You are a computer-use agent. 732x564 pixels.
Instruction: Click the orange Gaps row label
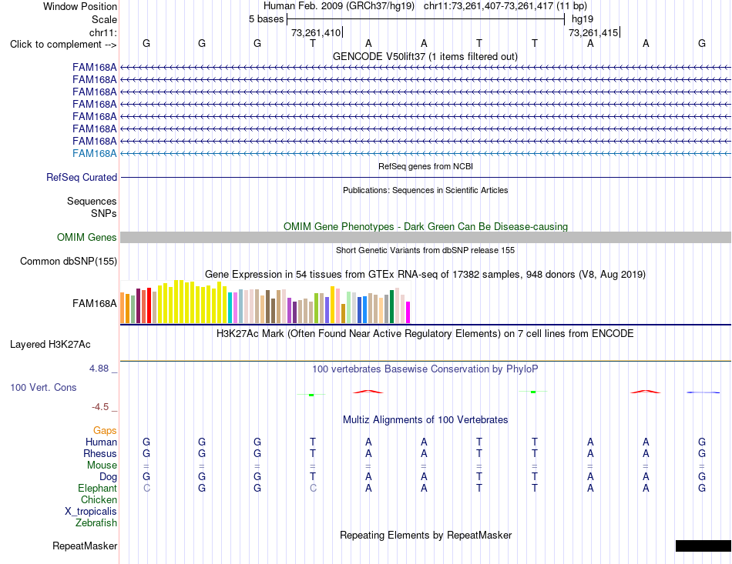pyautogui.click(x=105, y=431)
